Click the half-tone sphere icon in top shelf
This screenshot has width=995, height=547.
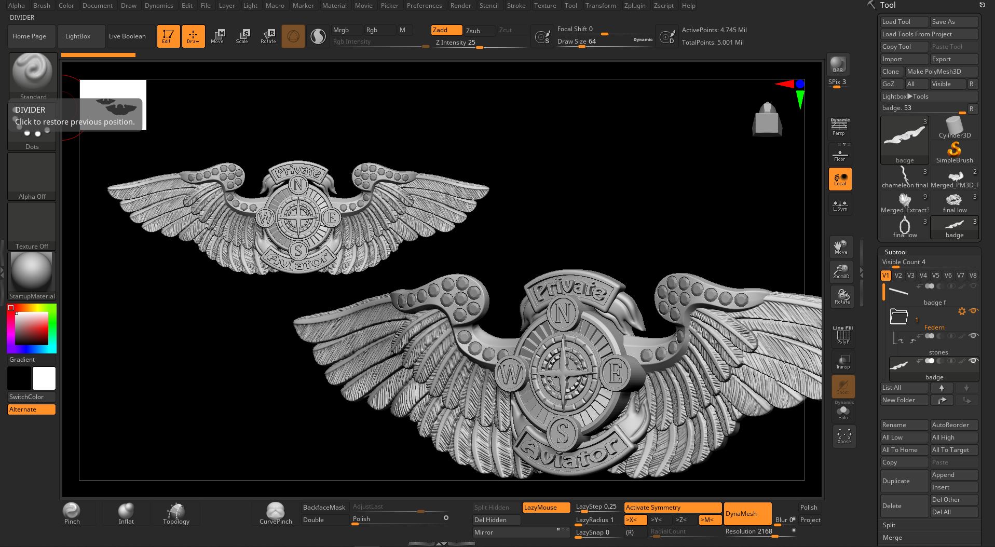tap(318, 36)
